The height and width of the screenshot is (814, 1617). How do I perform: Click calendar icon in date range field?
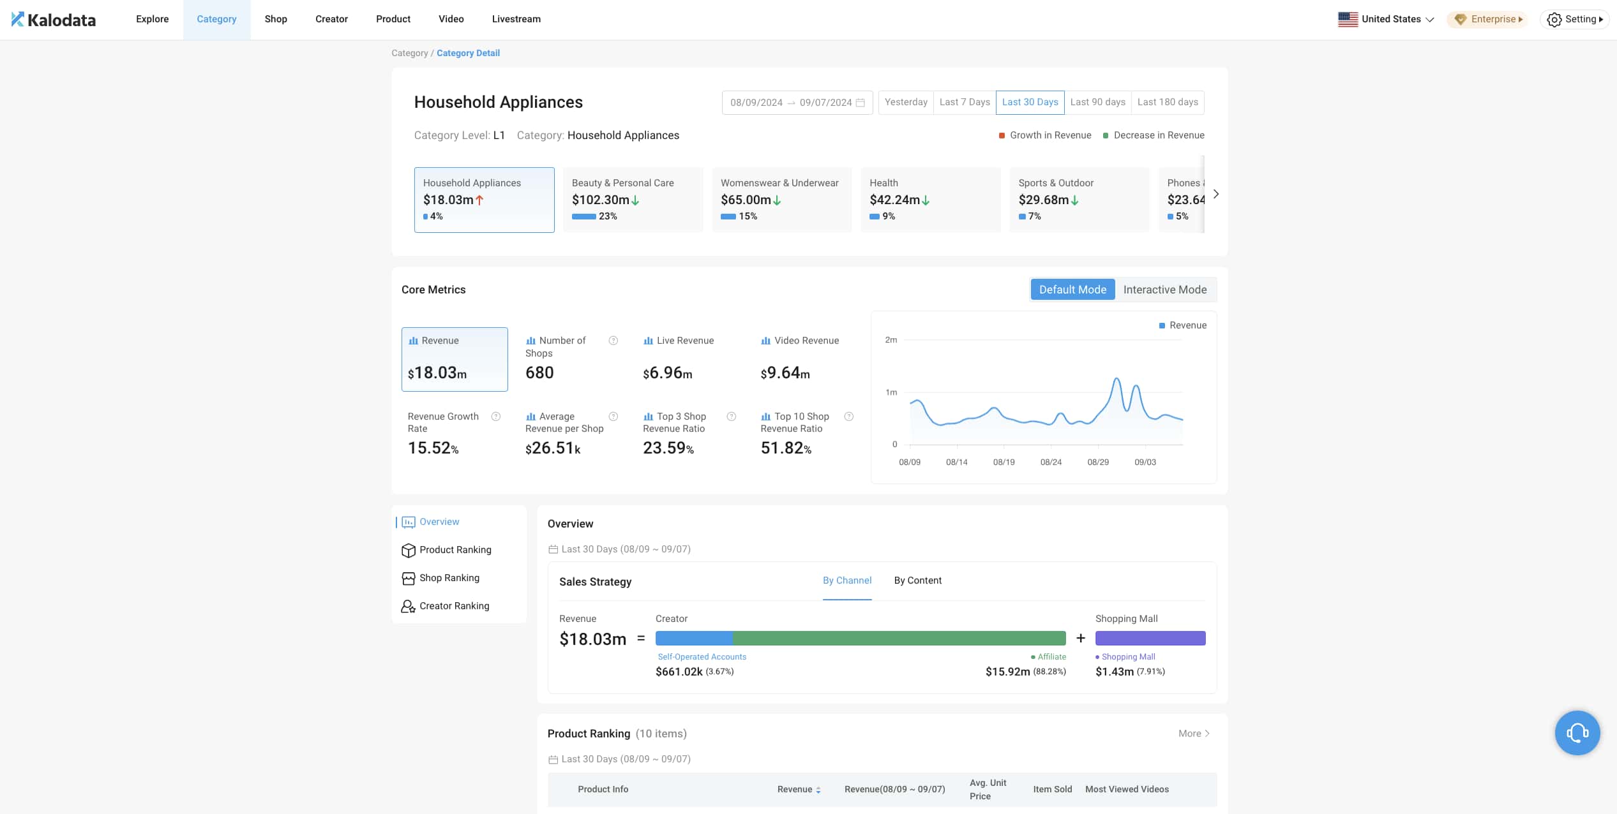[x=860, y=103]
